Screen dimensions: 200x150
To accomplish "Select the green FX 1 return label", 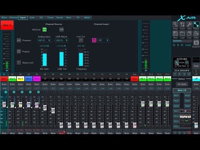I will 143,79.
